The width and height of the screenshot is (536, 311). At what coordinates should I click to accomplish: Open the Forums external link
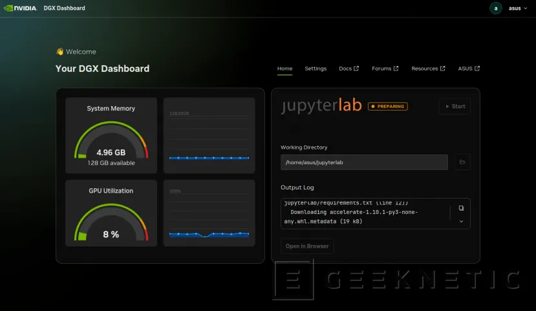(x=385, y=69)
